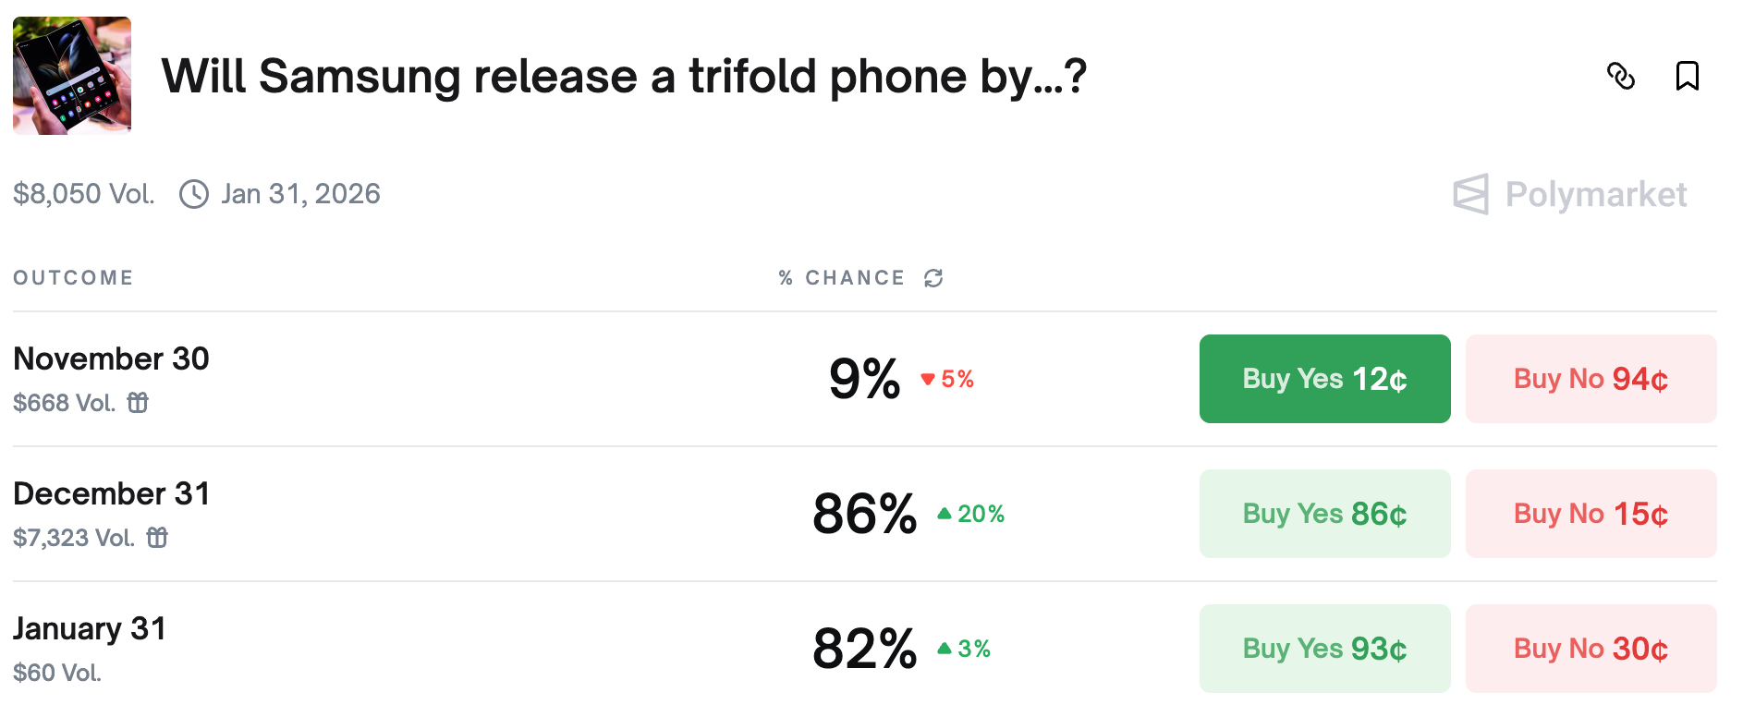Click the refresh icon beside % Chance
This screenshot has width=1743, height=717.
(933, 278)
